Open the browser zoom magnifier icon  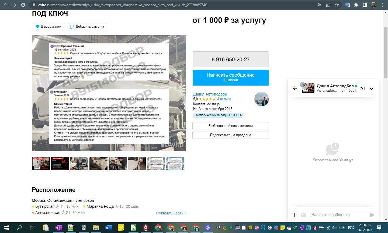click(320, 5)
